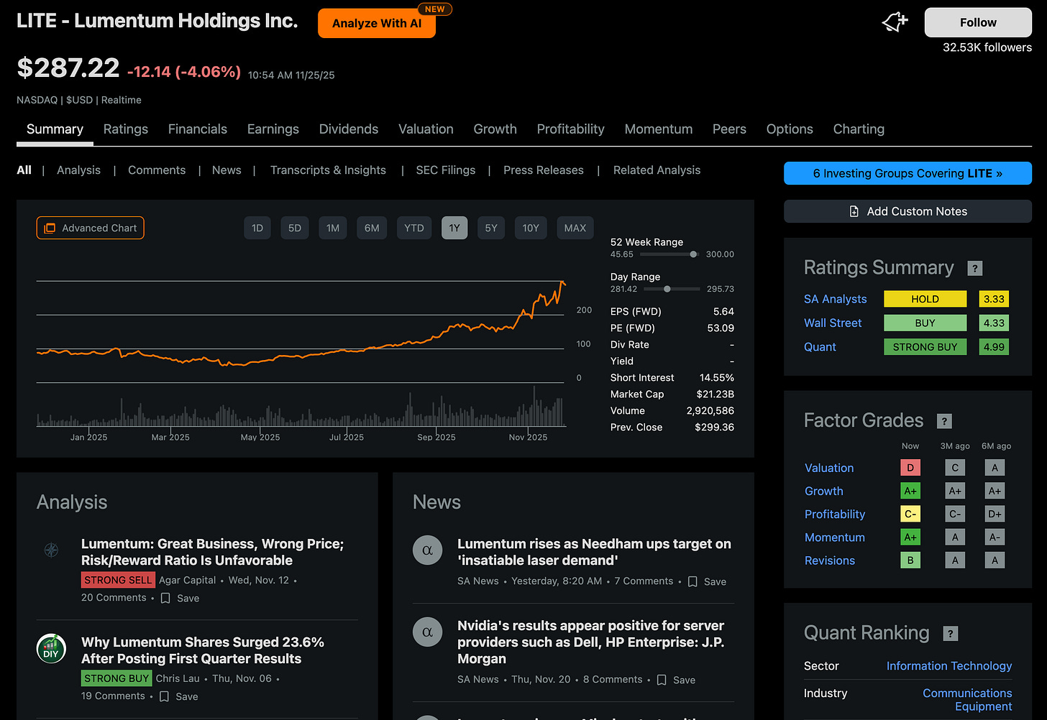
Task: Go to the Options tab
Action: point(790,129)
